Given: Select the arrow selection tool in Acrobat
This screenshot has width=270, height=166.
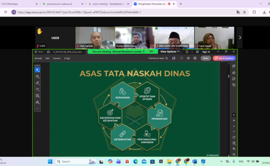Looking at the screenshot, I should tap(37, 70).
